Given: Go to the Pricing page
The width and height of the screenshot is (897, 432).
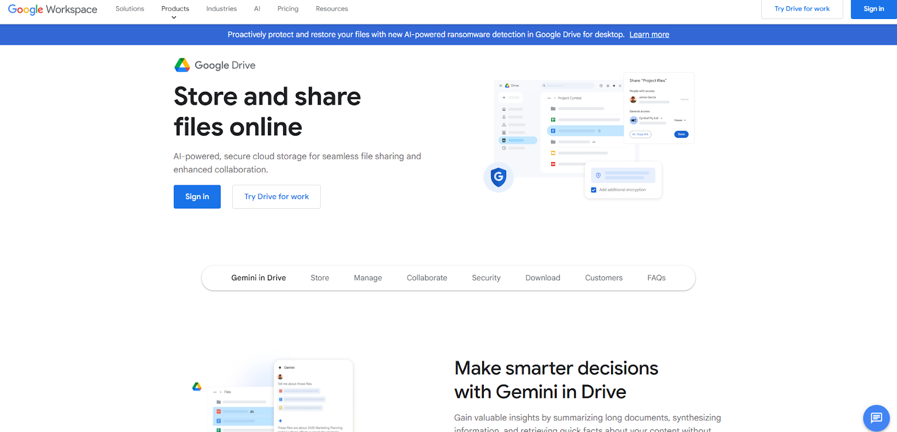Looking at the screenshot, I should point(288,9).
